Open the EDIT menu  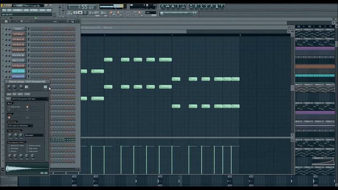(x=10, y=10)
